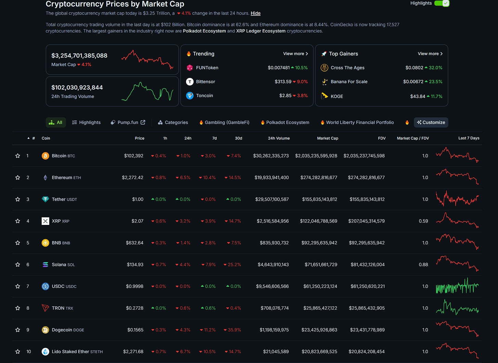Toggle the XRP watchlist star
498x363 pixels.
point(18,221)
